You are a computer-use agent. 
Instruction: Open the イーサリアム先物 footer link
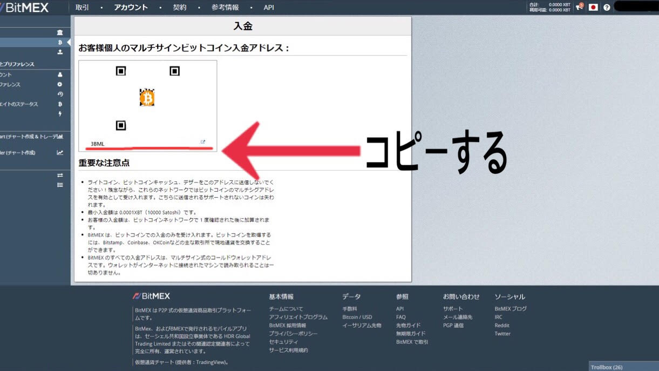point(362,326)
